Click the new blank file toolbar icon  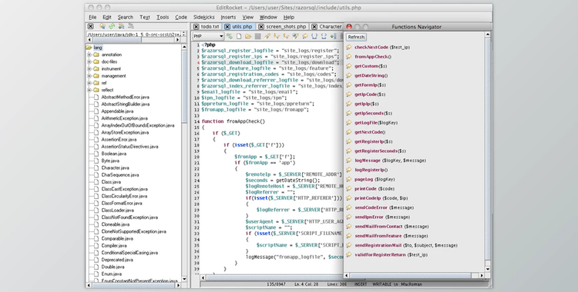click(239, 36)
